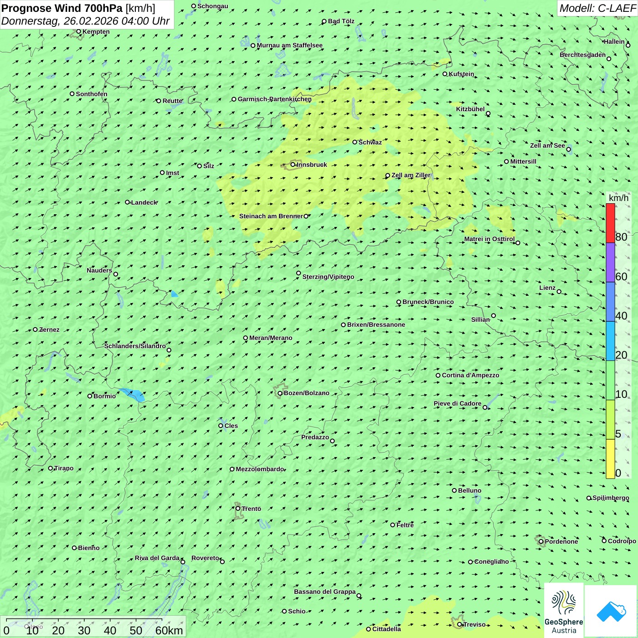Viewport: 638px width, 638px height.
Task: Click the Innsbruck city marker circle
Action: pos(293,165)
